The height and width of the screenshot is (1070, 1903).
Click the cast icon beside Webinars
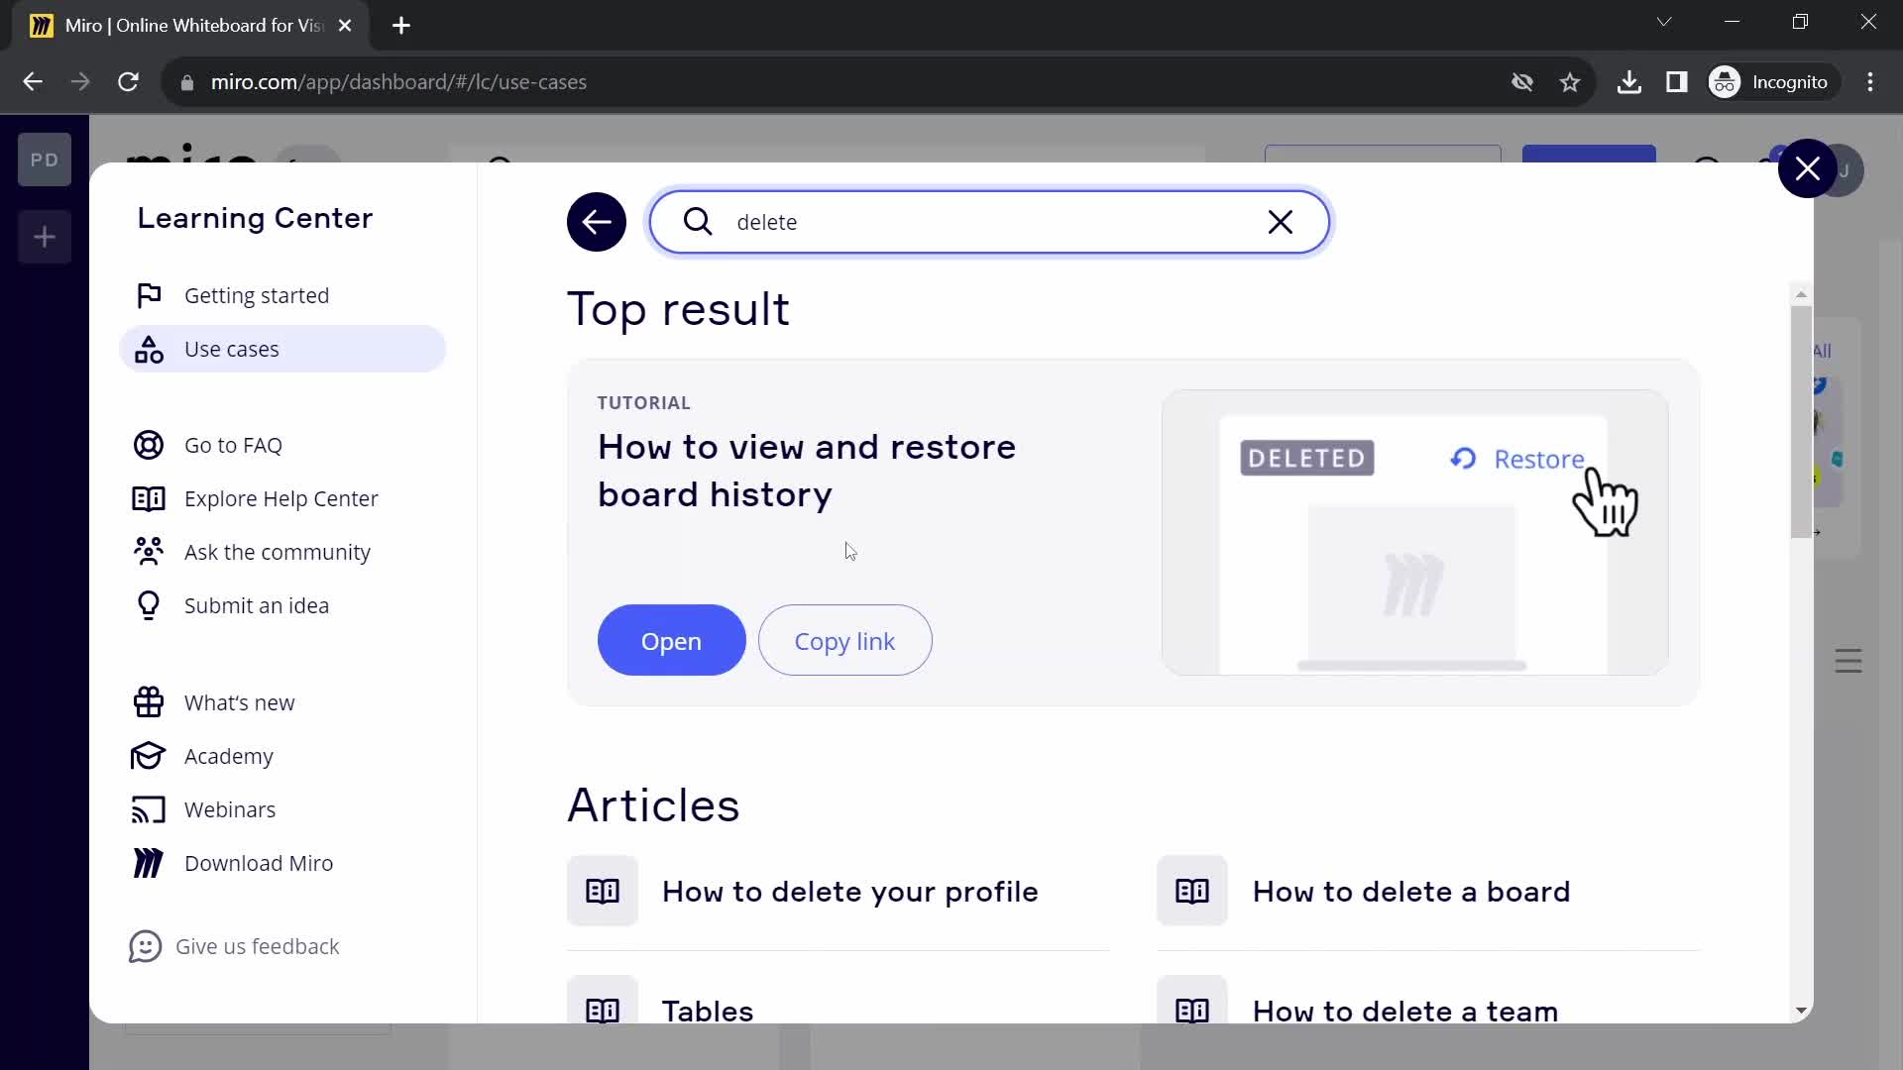pos(149,809)
